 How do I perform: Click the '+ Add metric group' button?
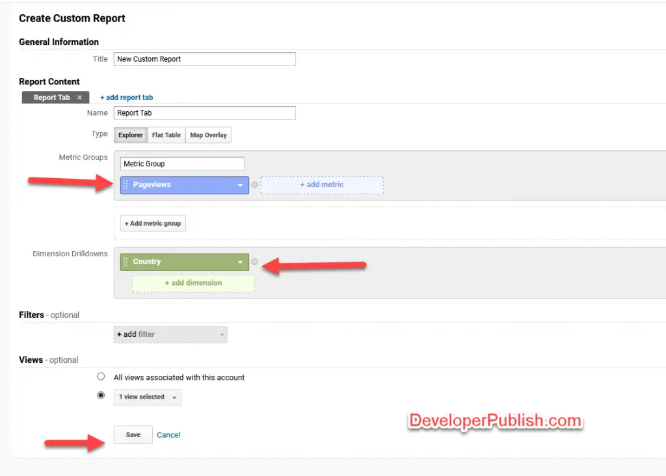point(153,223)
